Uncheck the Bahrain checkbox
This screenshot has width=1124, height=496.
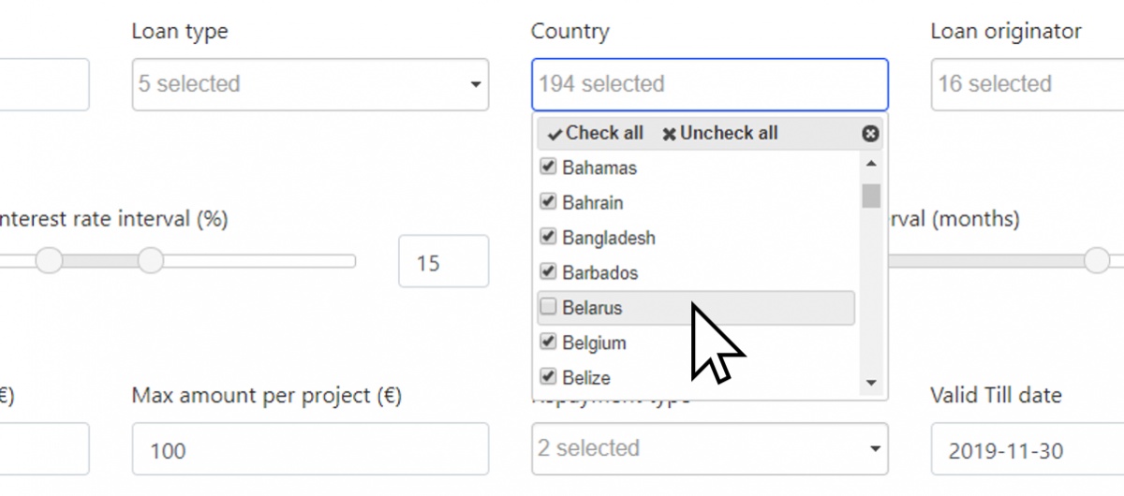(549, 202)
